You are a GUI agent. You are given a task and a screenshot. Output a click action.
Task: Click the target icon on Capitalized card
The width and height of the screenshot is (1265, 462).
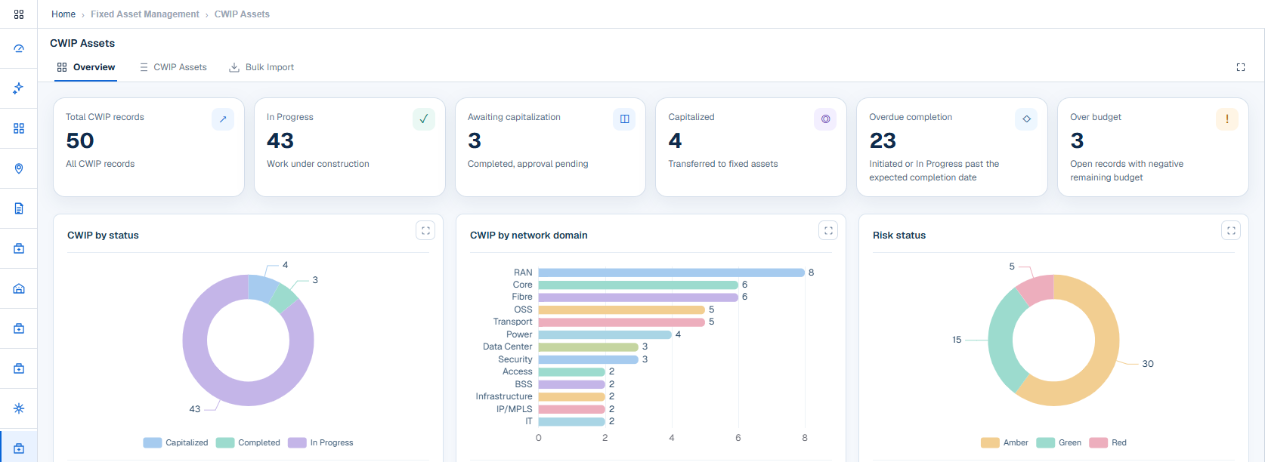pyautogui.click(x=825, y=119)
